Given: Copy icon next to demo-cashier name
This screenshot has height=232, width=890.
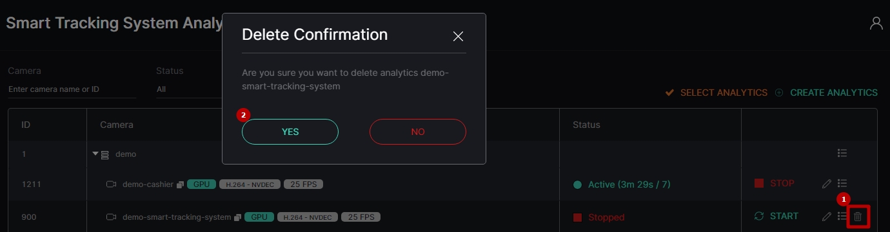Looking at the screenshot, I should click(x=180, y=184).
